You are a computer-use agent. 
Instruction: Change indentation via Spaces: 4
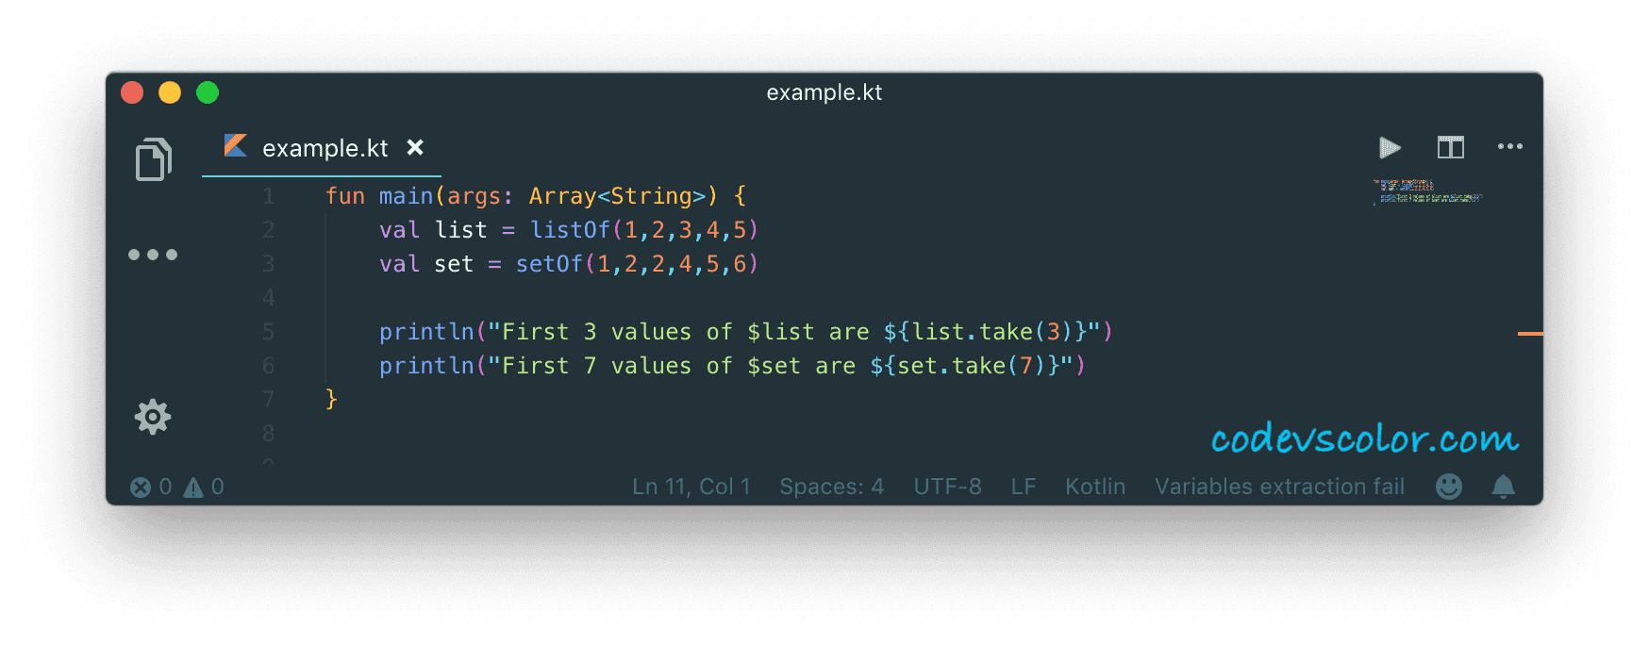[831, 487]
